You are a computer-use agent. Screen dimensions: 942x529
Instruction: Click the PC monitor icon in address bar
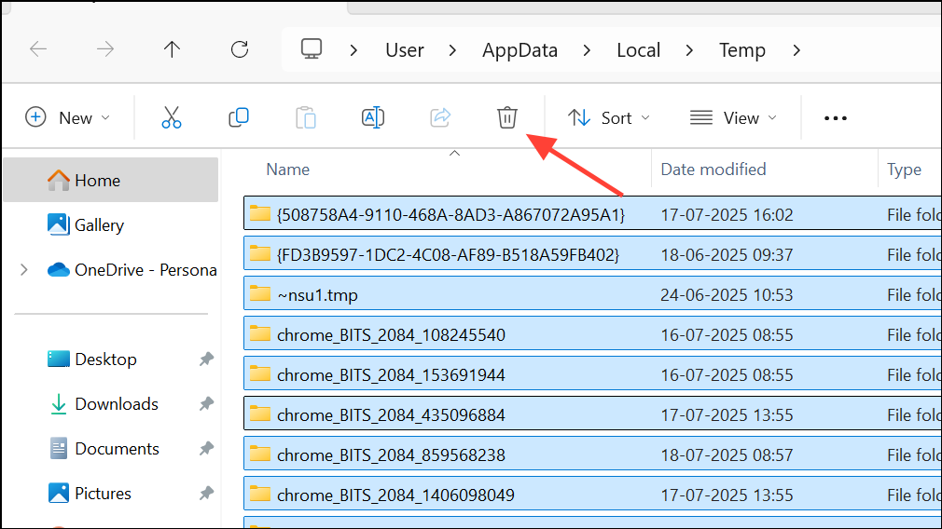[x=312, y=49]
